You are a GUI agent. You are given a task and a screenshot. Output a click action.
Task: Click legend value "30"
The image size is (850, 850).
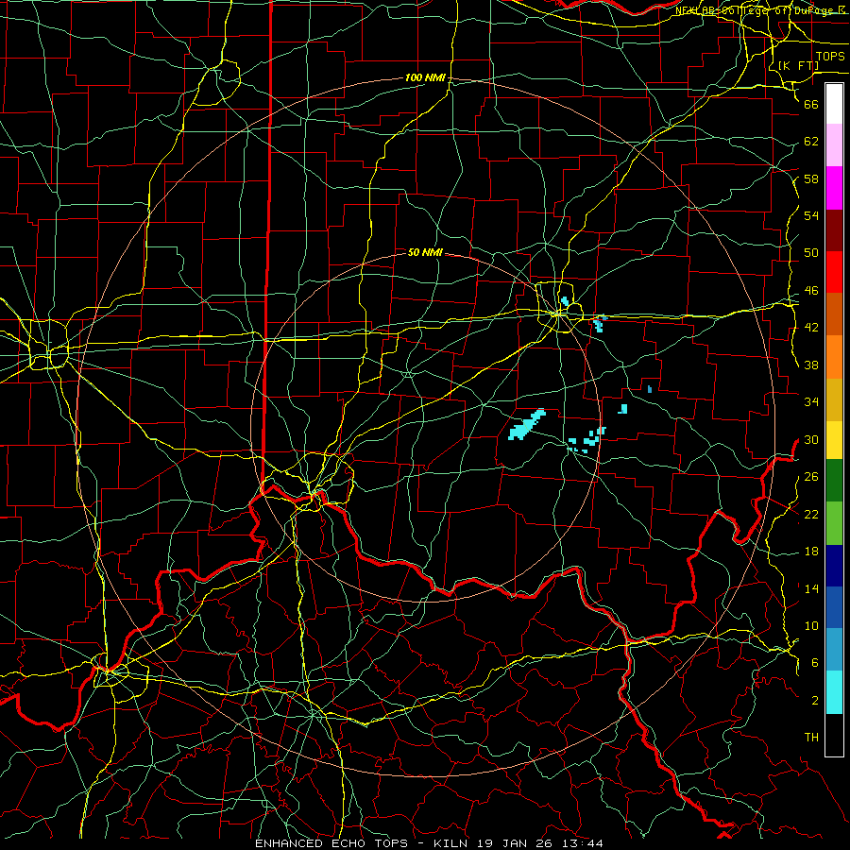coord(811,439)
